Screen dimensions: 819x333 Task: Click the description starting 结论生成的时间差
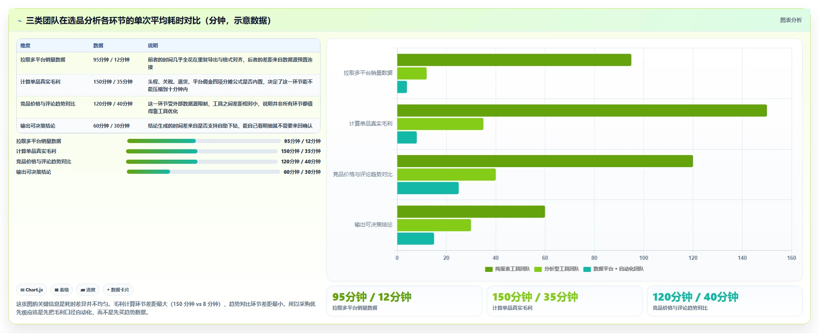[x=230, y=126]
